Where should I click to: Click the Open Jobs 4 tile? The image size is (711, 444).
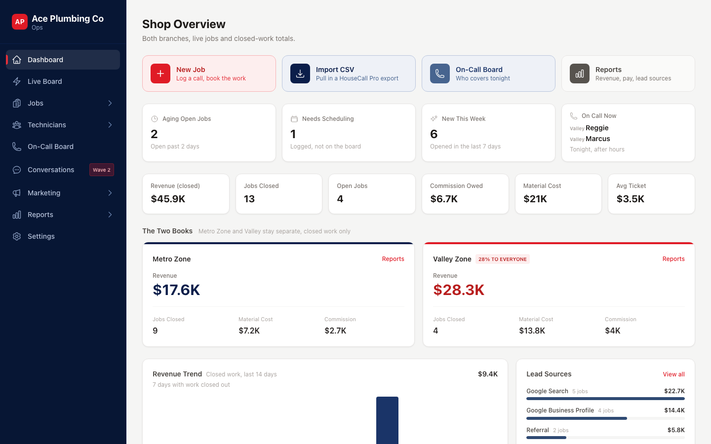point(372,194)
